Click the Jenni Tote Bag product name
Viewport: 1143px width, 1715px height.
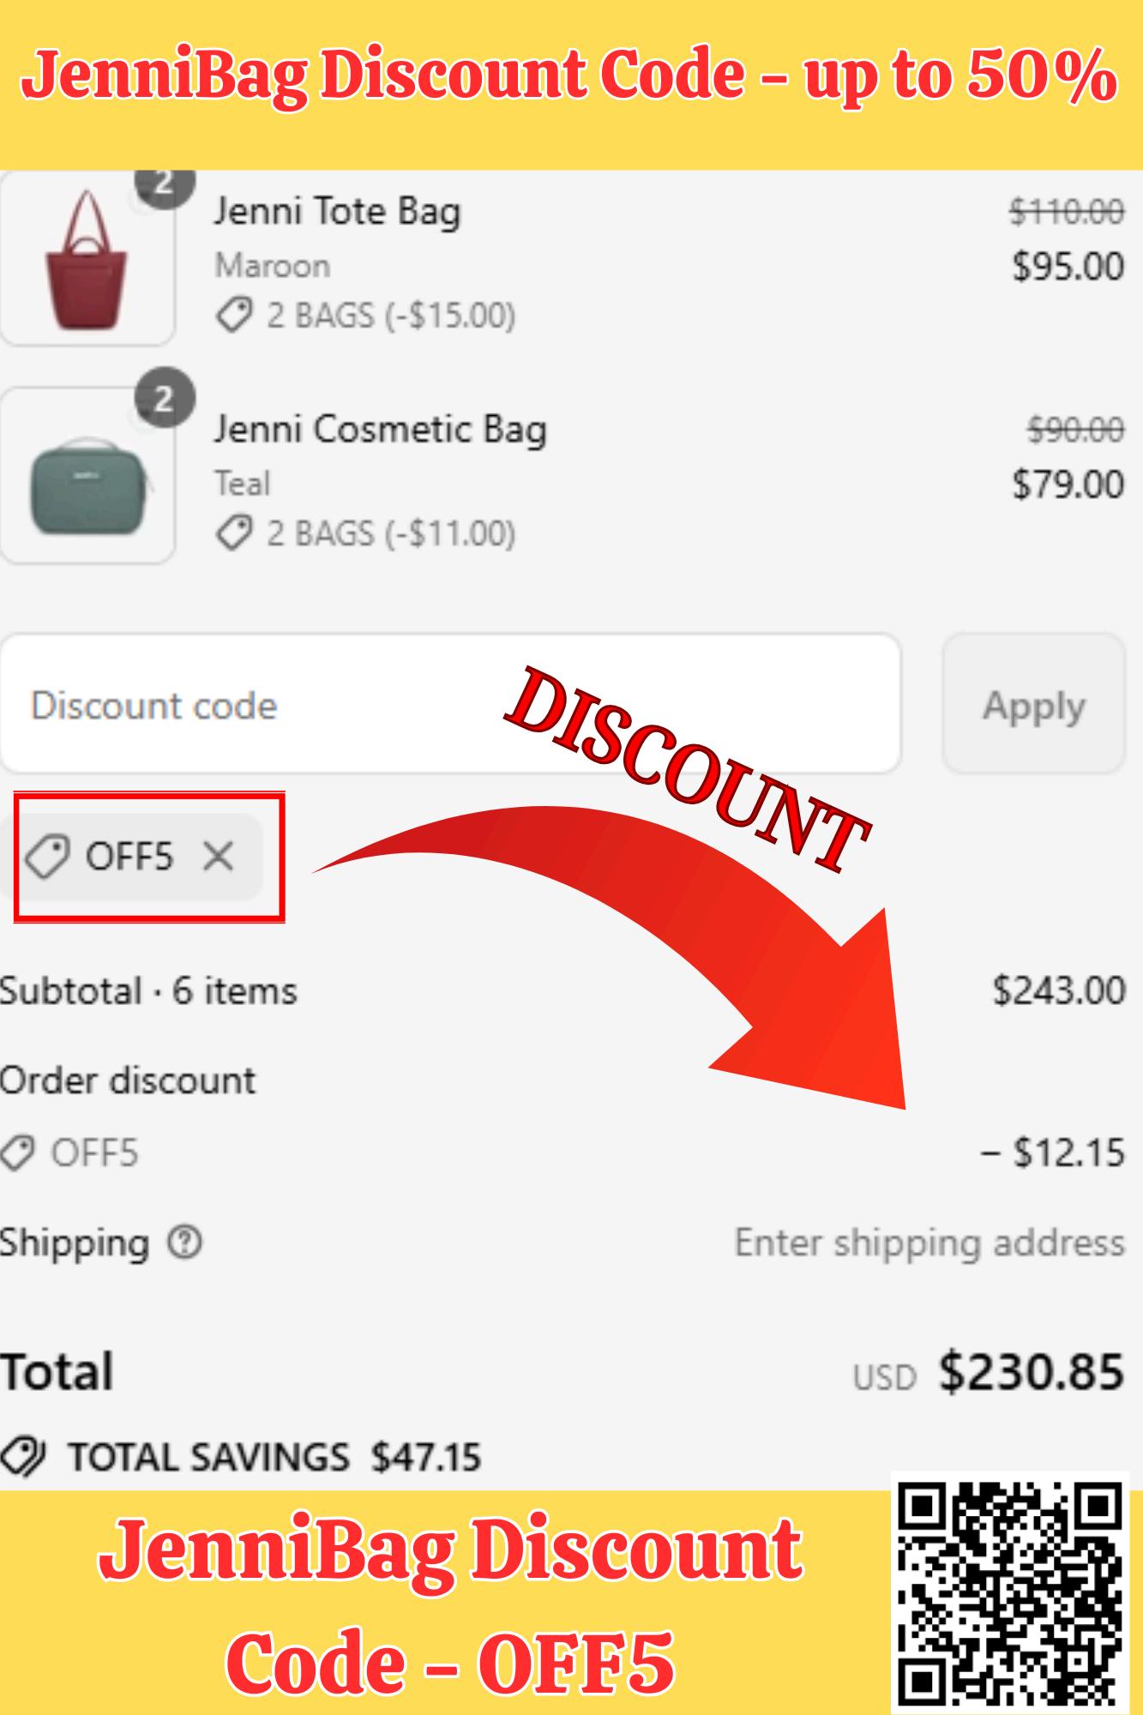click(x=337, y=211)
